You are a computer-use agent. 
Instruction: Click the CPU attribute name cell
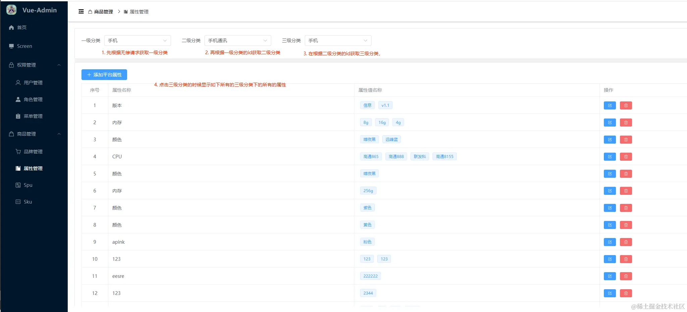[231, 157]
